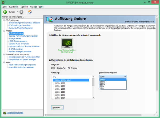The height and width of the screenshot is (118, 160).
Task: Open the Anzeige menu
Action: coord(34,7)
